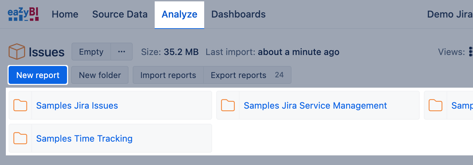Click the New folder button
The width and height of the screenshot is (473, 165).
[100, 75]
